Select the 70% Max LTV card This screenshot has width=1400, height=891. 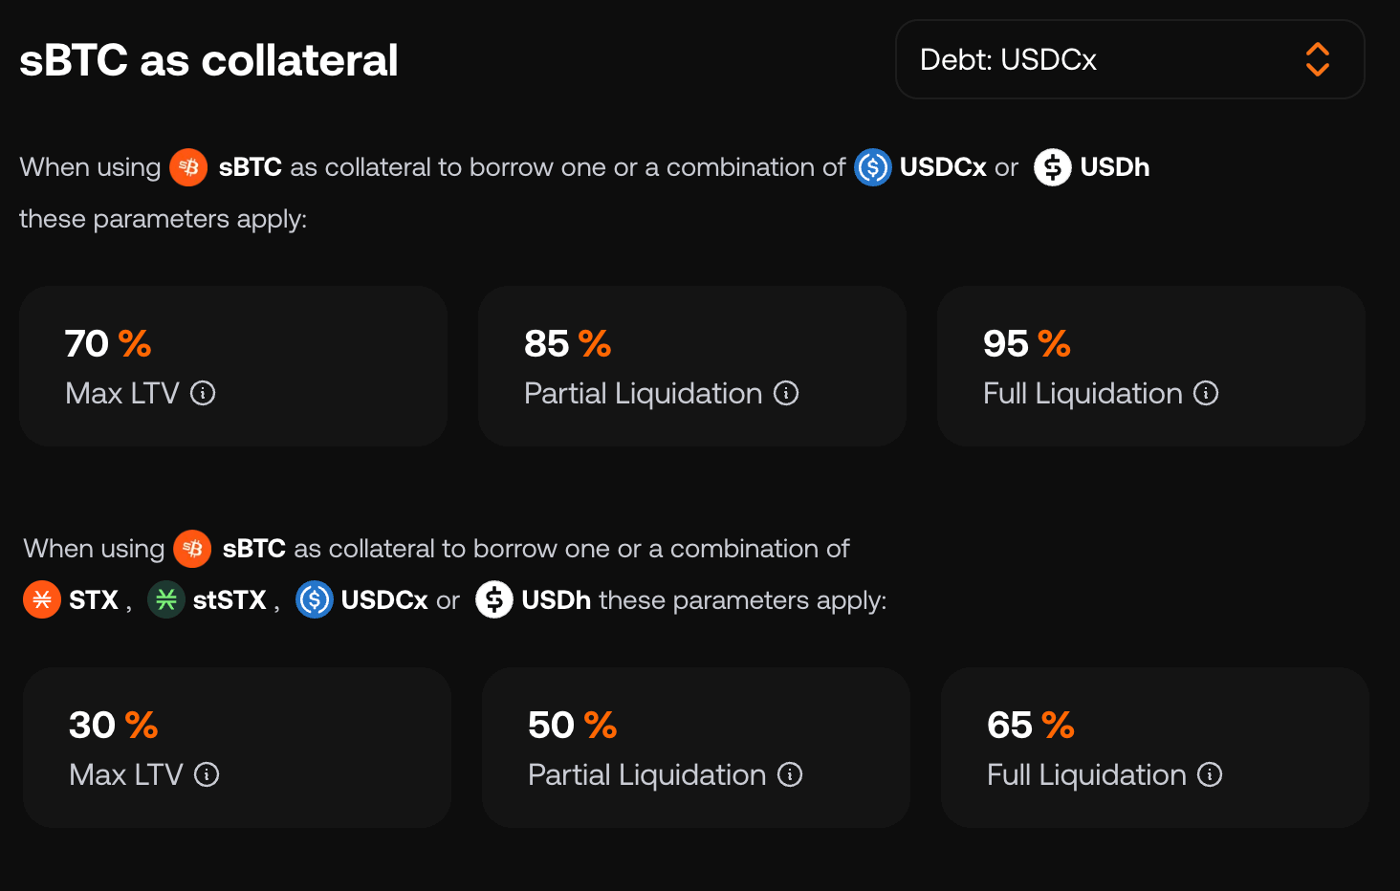[233, 366]
